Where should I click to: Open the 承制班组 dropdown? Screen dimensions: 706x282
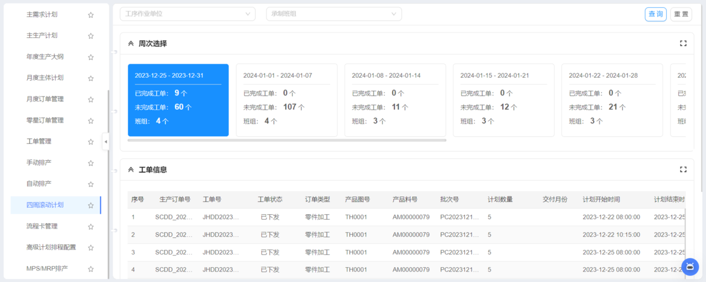[334, 14]
